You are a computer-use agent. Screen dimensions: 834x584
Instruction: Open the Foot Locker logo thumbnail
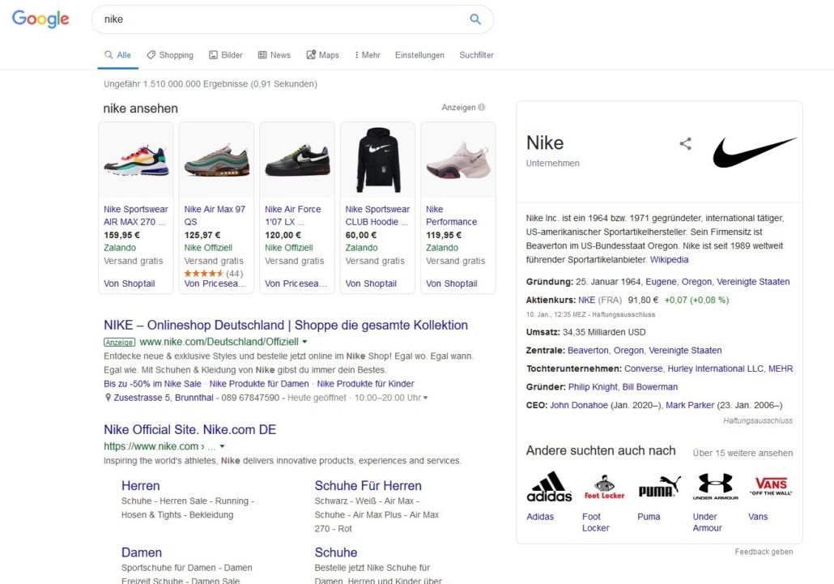point(604,487)
